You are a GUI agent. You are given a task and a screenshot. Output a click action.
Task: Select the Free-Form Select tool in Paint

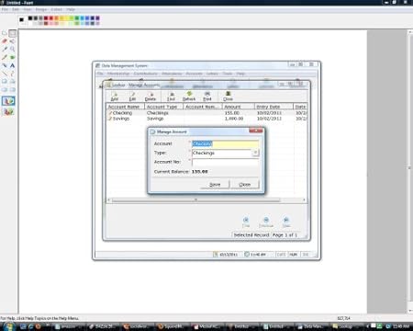[5, 33]
